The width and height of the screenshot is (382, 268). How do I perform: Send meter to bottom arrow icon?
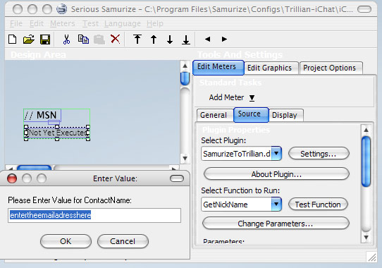pos(186,39)
